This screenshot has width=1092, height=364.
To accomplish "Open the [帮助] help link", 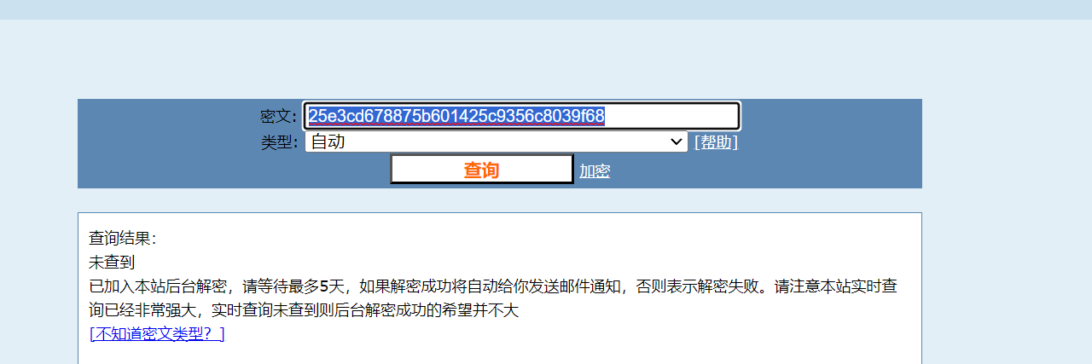I will pyautogui.click(x=716, y=142).
